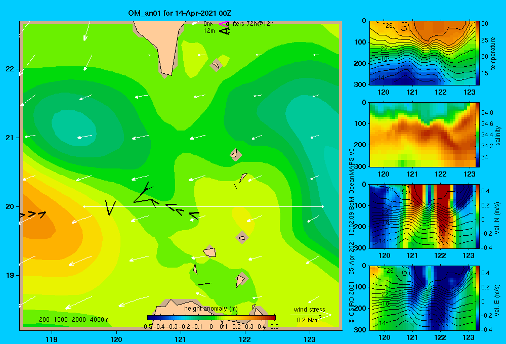
Task: Click the '300' depth tick on salinity panel
Action: tap(361, 166)
